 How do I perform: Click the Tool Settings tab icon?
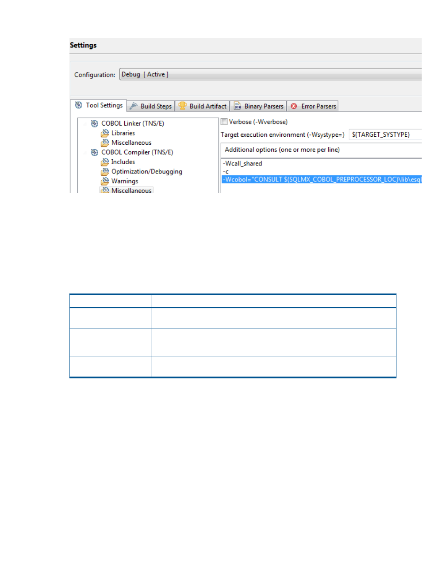[x=79, y=105]
